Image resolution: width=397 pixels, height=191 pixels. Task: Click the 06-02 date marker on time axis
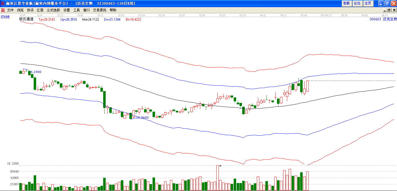pos(365,15)
